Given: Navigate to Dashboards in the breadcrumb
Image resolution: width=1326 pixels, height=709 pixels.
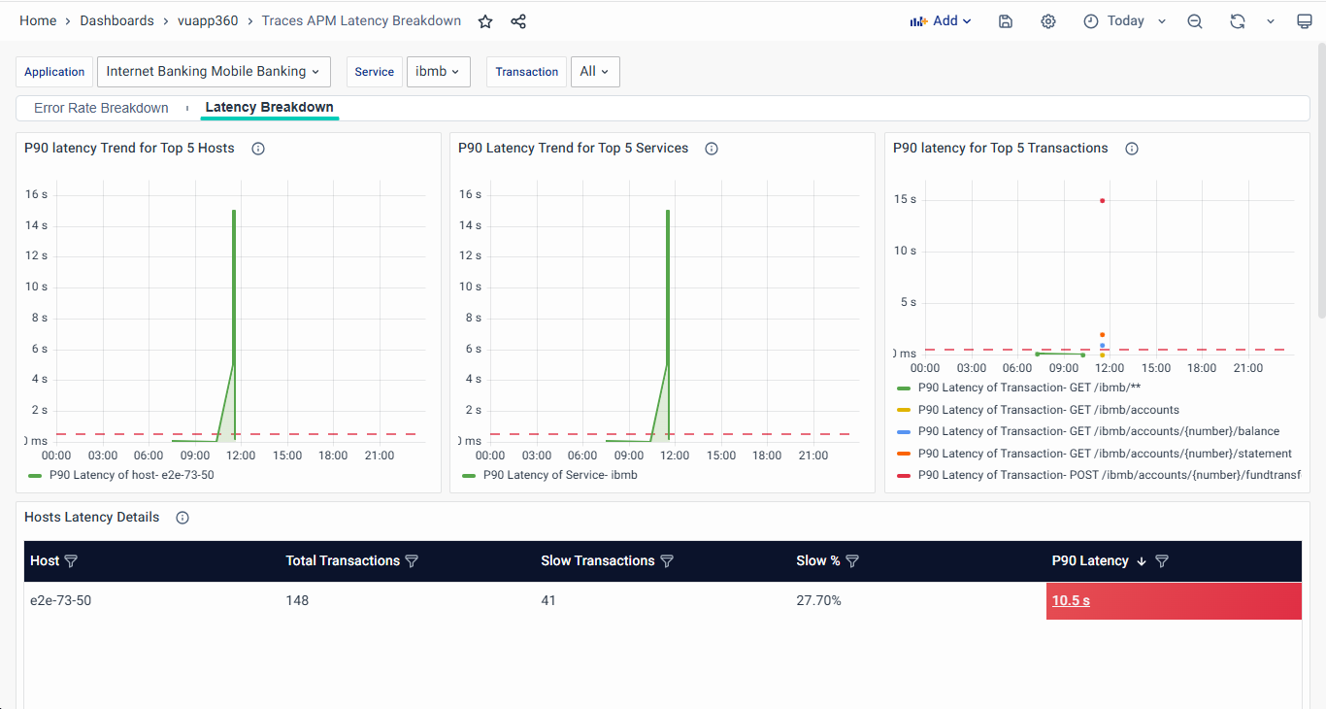Looking at the screenshot, I should tap(116, 21).
